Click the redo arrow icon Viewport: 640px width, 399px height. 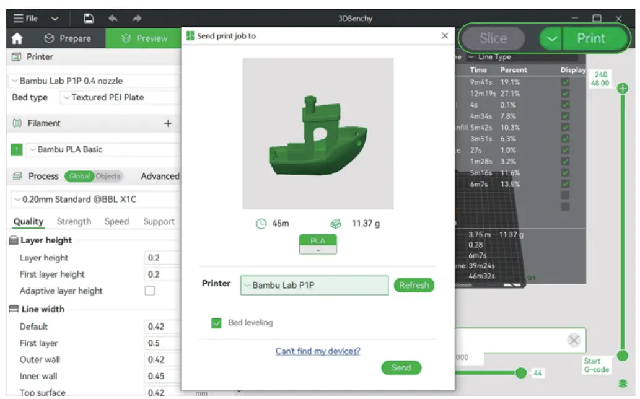coord(137,19)
